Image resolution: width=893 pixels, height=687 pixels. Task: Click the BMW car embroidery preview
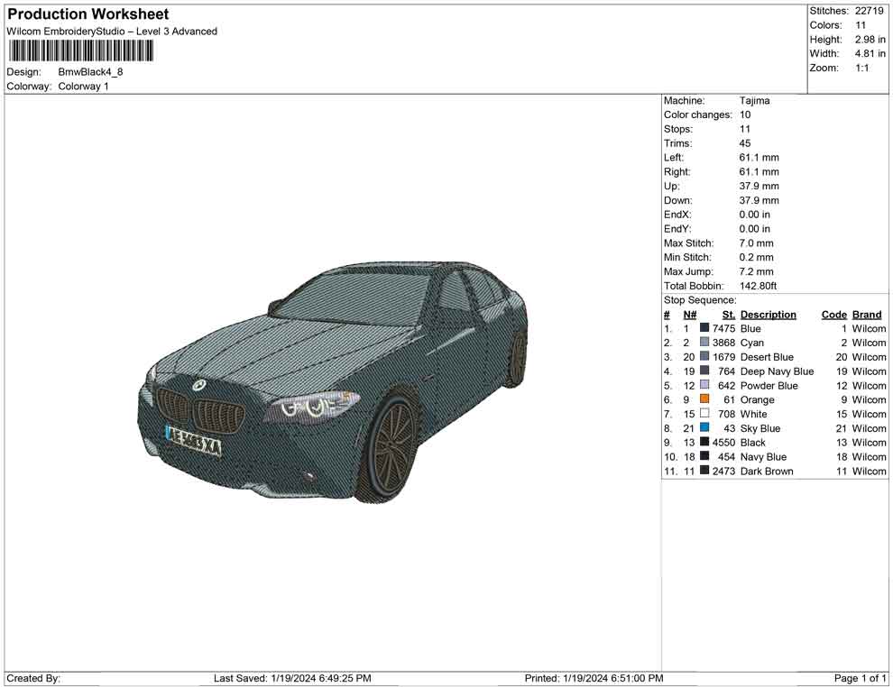333,382
